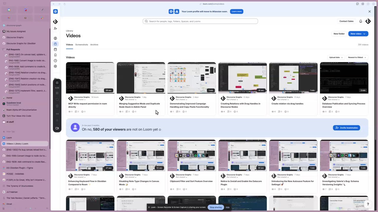The width and height of the screenshot is (378, 212).
Task: Click Hide in the screen sharing bar
Action: [227, 207]
